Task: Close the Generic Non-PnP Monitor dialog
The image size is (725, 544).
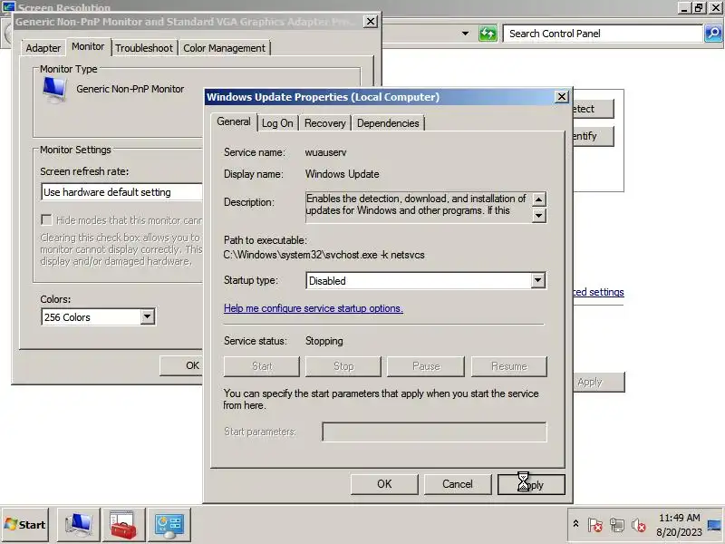Action: click(371, 21)
